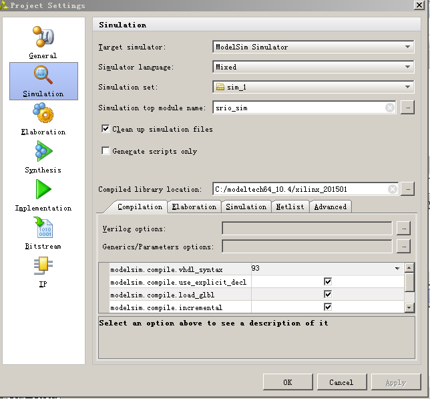Toggle Clean up simulation files checkbox
This screenshot has height=399, width=430.
[105, 129]
